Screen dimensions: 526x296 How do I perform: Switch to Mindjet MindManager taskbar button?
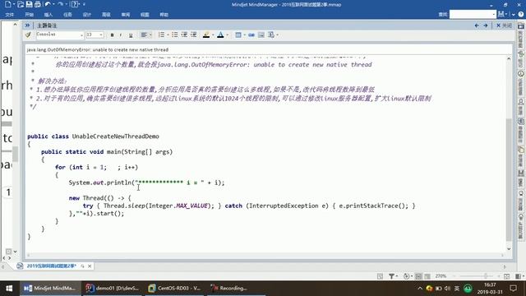tap(50, 289)
